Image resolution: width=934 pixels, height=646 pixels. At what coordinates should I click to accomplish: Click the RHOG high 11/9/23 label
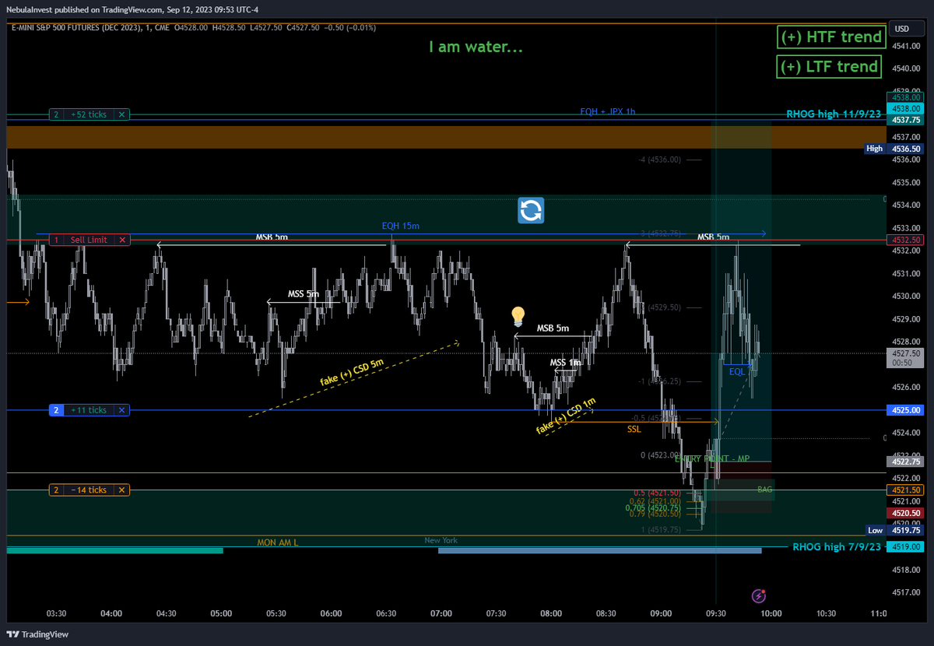(x=834, y=114)
